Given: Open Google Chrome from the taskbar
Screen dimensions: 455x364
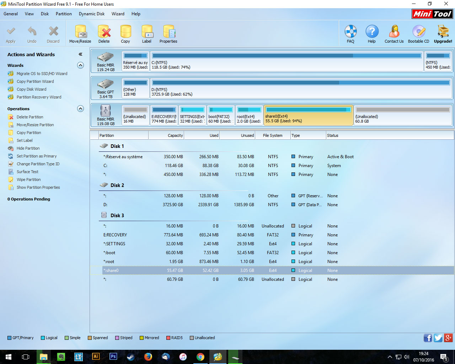Looking at the screenshot, I should 200,357.
